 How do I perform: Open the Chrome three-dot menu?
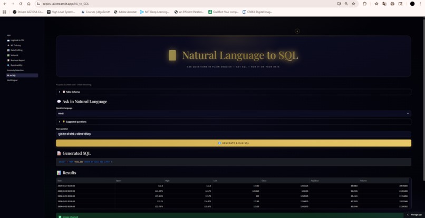pos(420,4)
